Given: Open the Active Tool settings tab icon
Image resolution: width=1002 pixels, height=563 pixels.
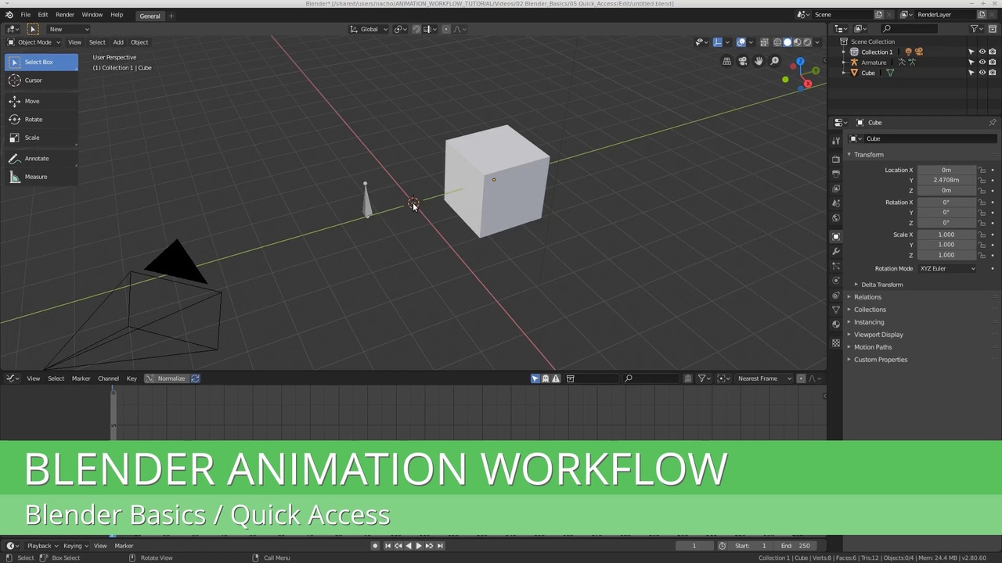Looking at the screenshot, I should pos(836,140).
